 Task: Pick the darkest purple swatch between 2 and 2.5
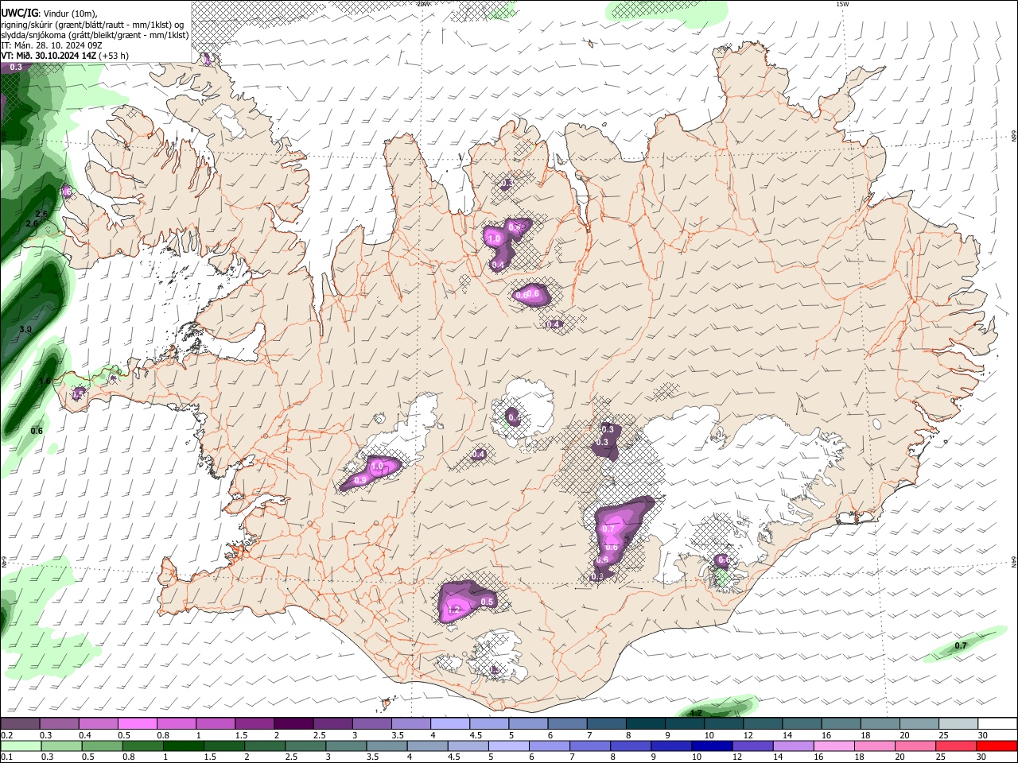(x=293, y=723)
